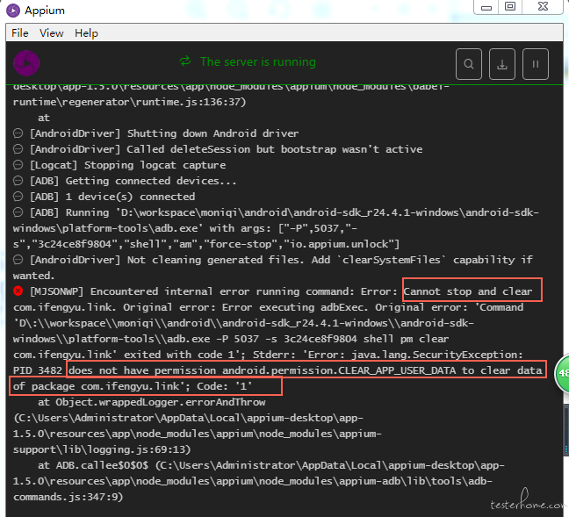Click text 'at ADB.callee$0$0$' stack line
Viewport: 569px width, 517px height.
point(93,465)
